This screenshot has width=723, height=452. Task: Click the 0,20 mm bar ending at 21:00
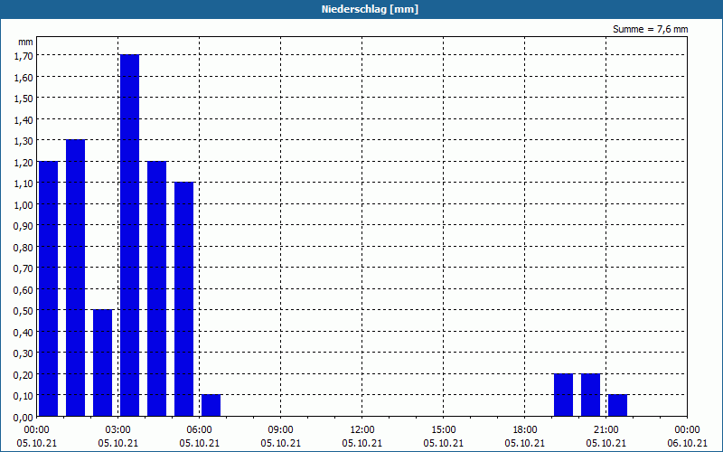(591, 395)
